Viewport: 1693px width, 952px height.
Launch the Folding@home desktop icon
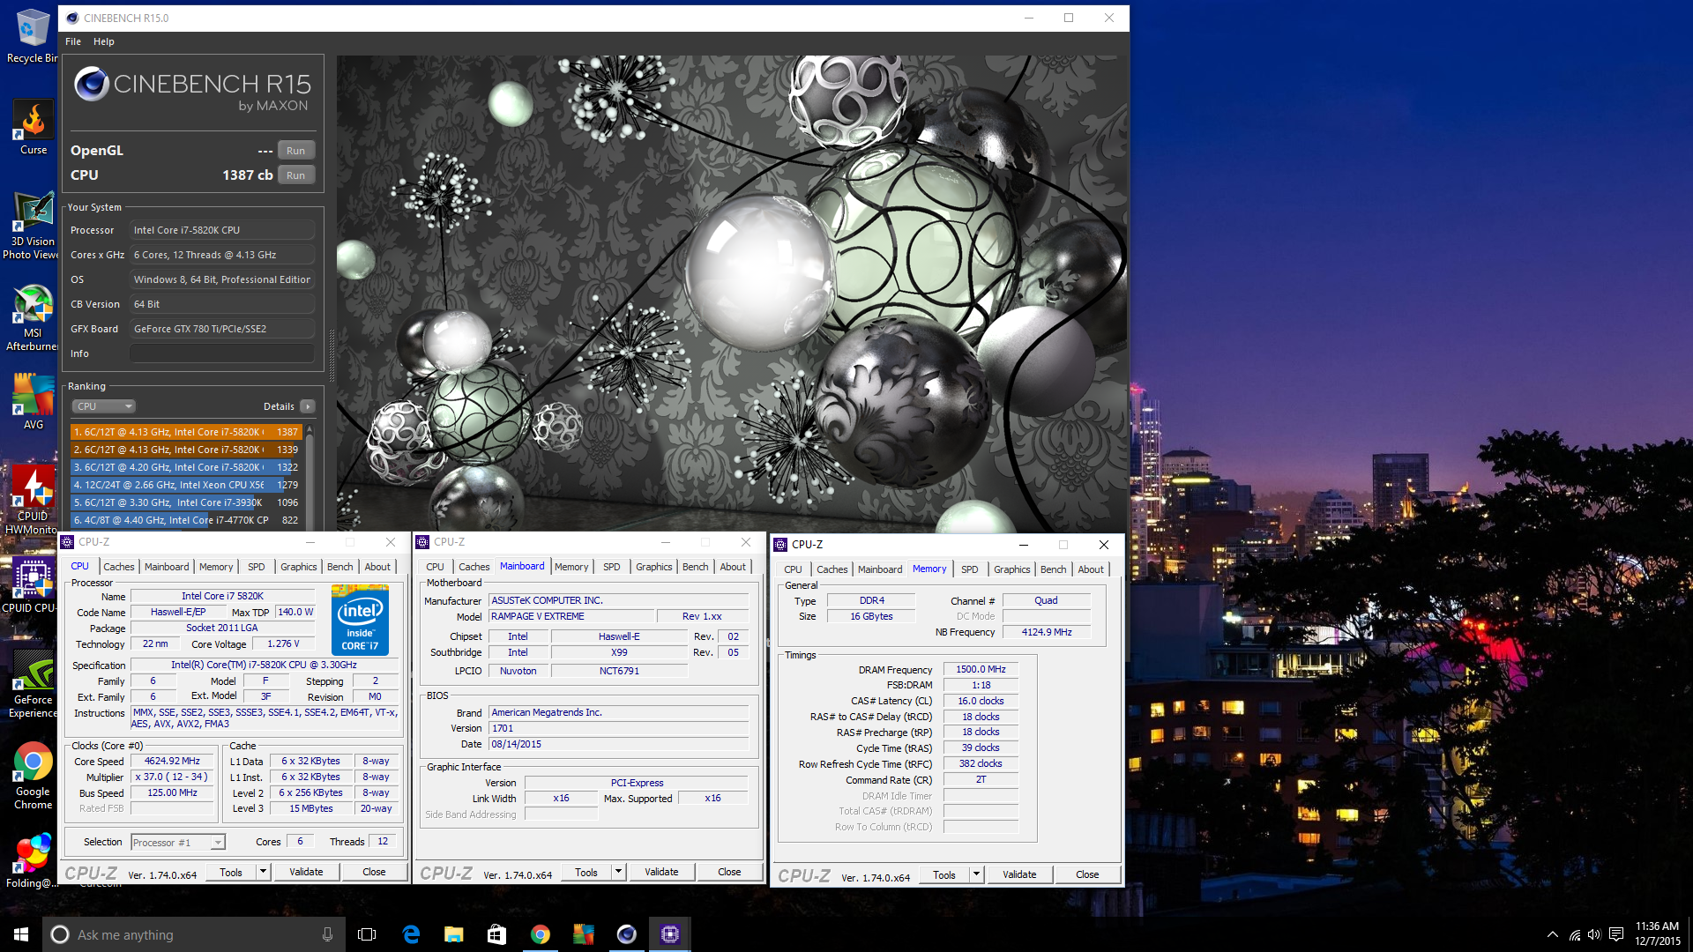(x=32, y=860)
